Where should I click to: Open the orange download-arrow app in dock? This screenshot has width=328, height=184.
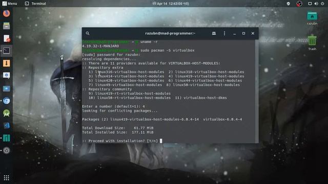pyautogui.click(x=7, y=63)
